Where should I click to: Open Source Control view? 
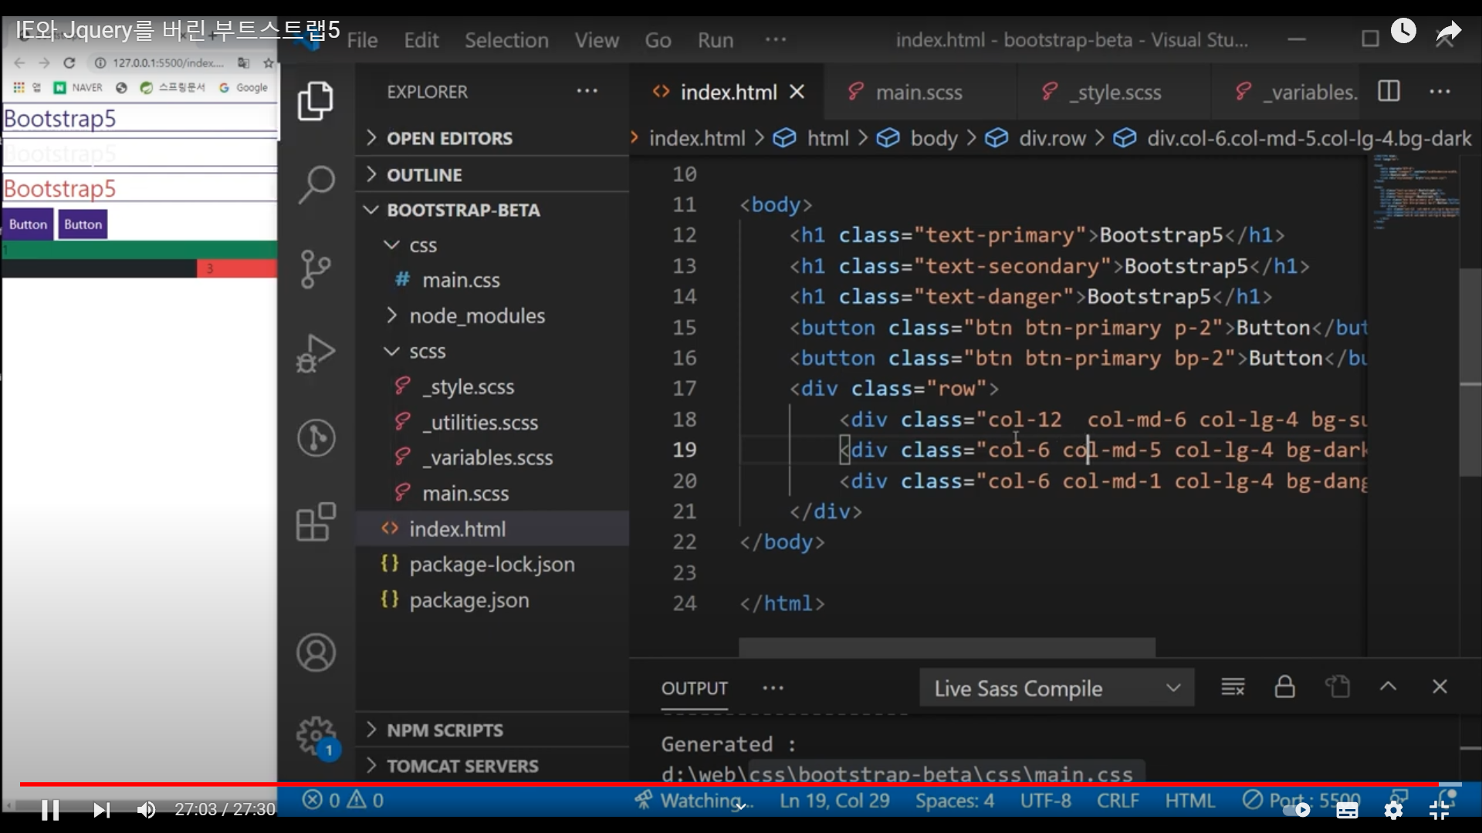[x=316, y=269]
